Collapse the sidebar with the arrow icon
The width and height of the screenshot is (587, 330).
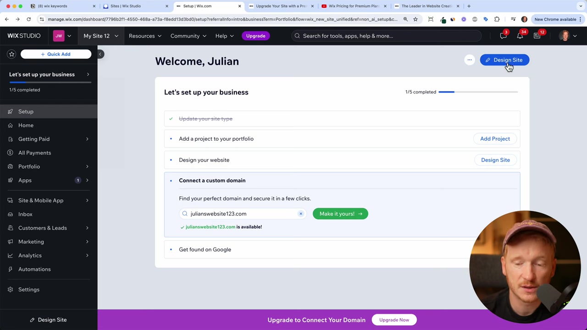click(x=100, y=54)
